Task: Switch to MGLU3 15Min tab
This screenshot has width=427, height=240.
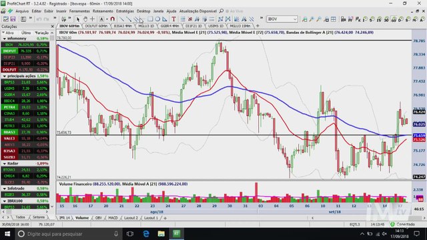Action: [240, 26]
